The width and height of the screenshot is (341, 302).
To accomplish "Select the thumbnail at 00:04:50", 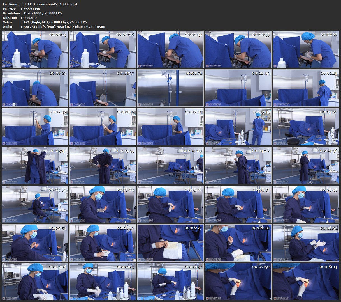I will coord(35,204).
